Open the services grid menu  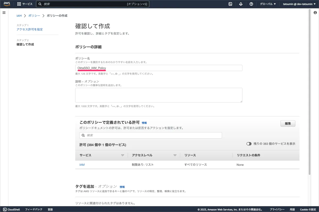19,4
